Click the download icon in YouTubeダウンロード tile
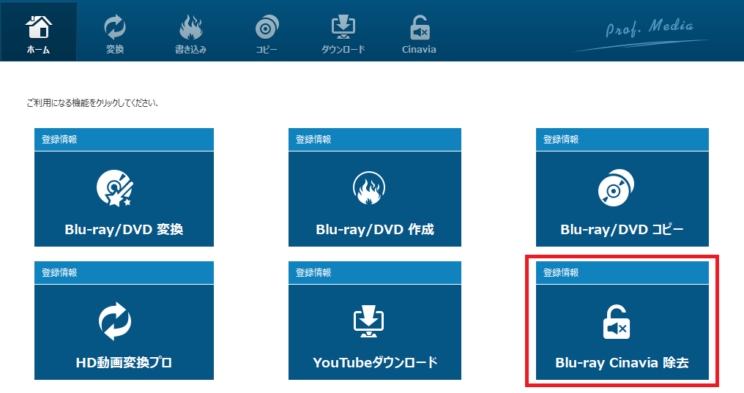744x393 pixels. [x=368, y=321]
